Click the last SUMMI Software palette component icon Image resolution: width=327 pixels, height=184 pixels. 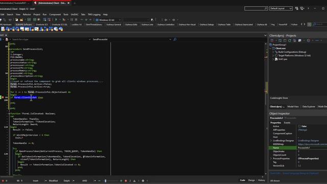pos(61,29)
